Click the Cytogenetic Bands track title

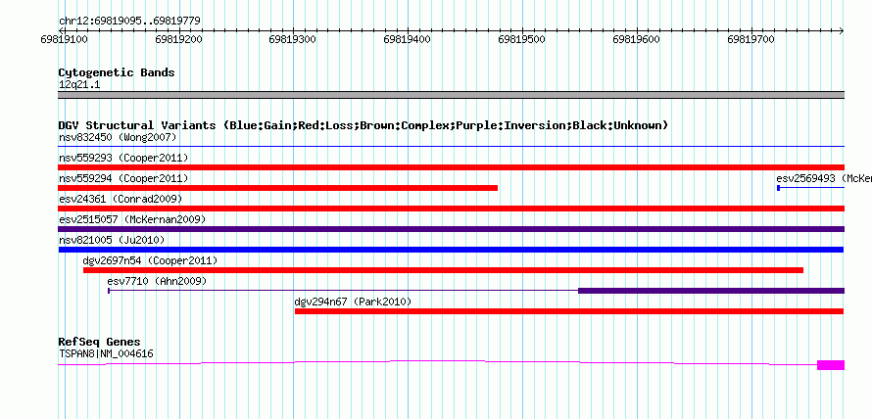[x=117, y=72]
